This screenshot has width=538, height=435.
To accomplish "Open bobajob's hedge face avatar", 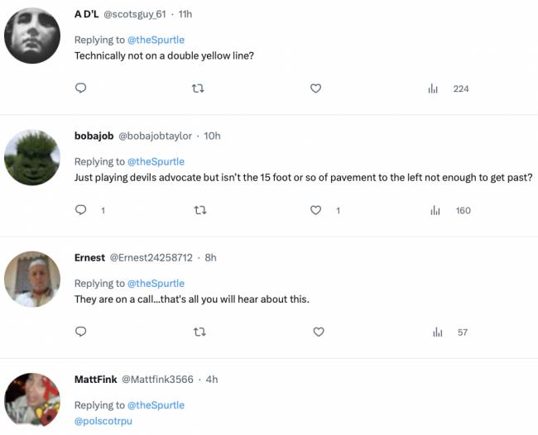I will click(x=32, y=157).
